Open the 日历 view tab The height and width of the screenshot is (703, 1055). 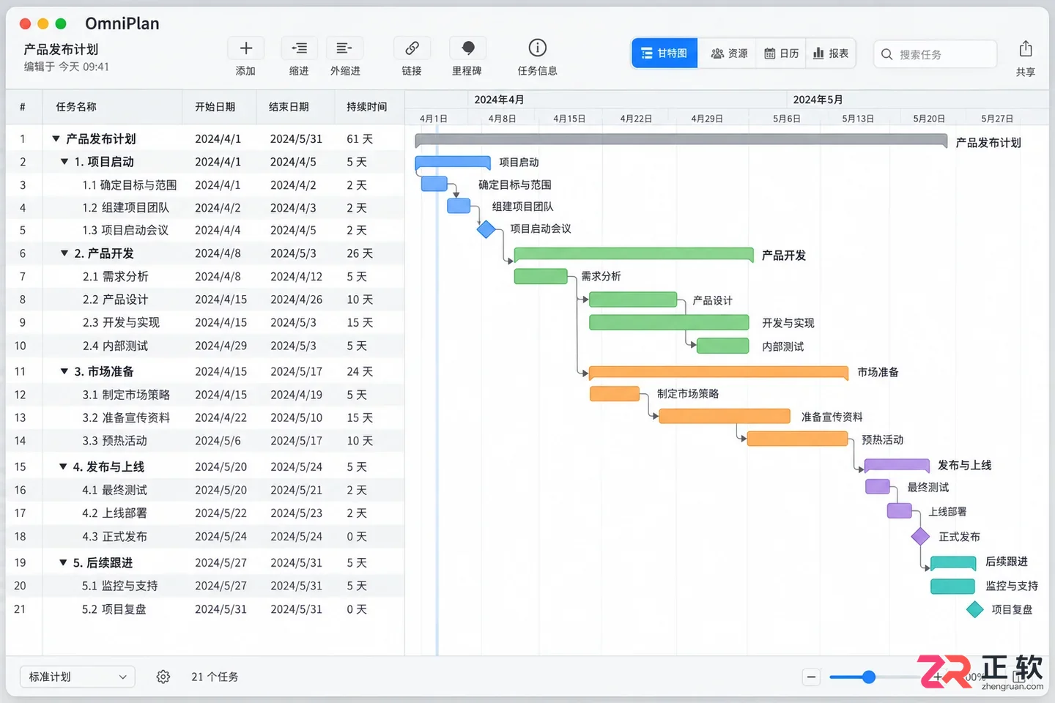point(781,53)
